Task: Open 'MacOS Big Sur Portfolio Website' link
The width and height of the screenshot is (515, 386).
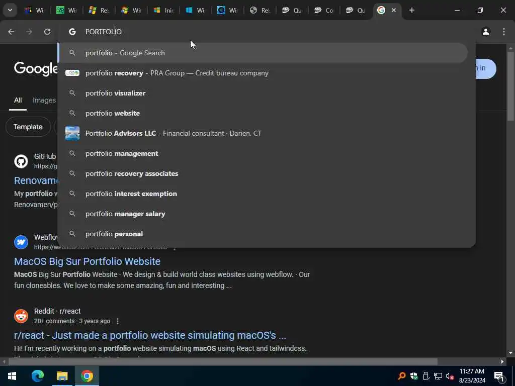Action: point(87,261)
